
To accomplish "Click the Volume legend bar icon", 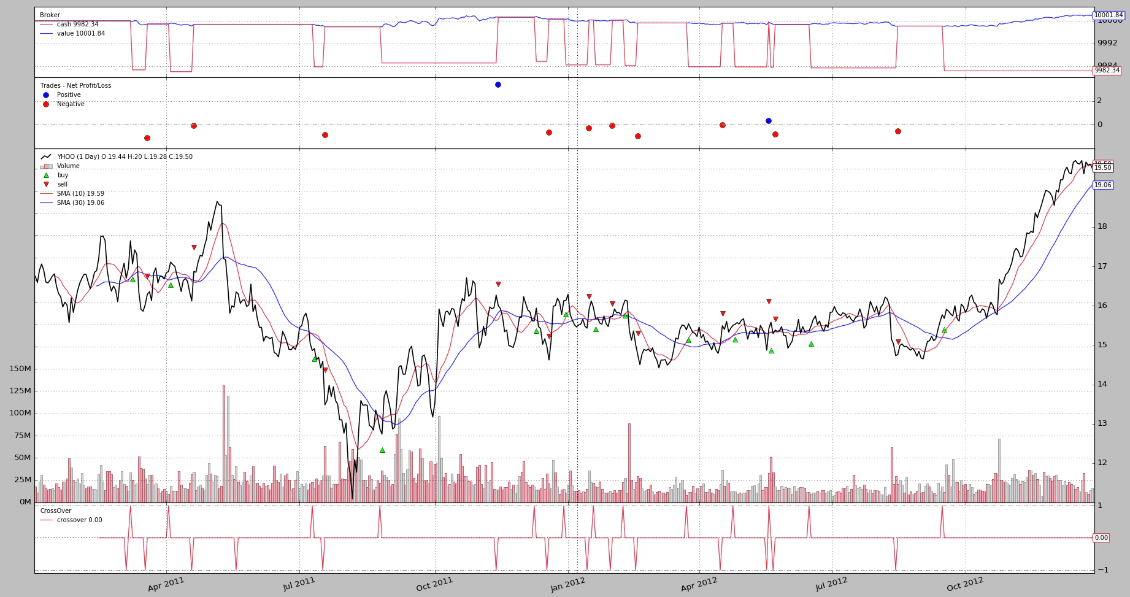I will [x=46, y=166].
